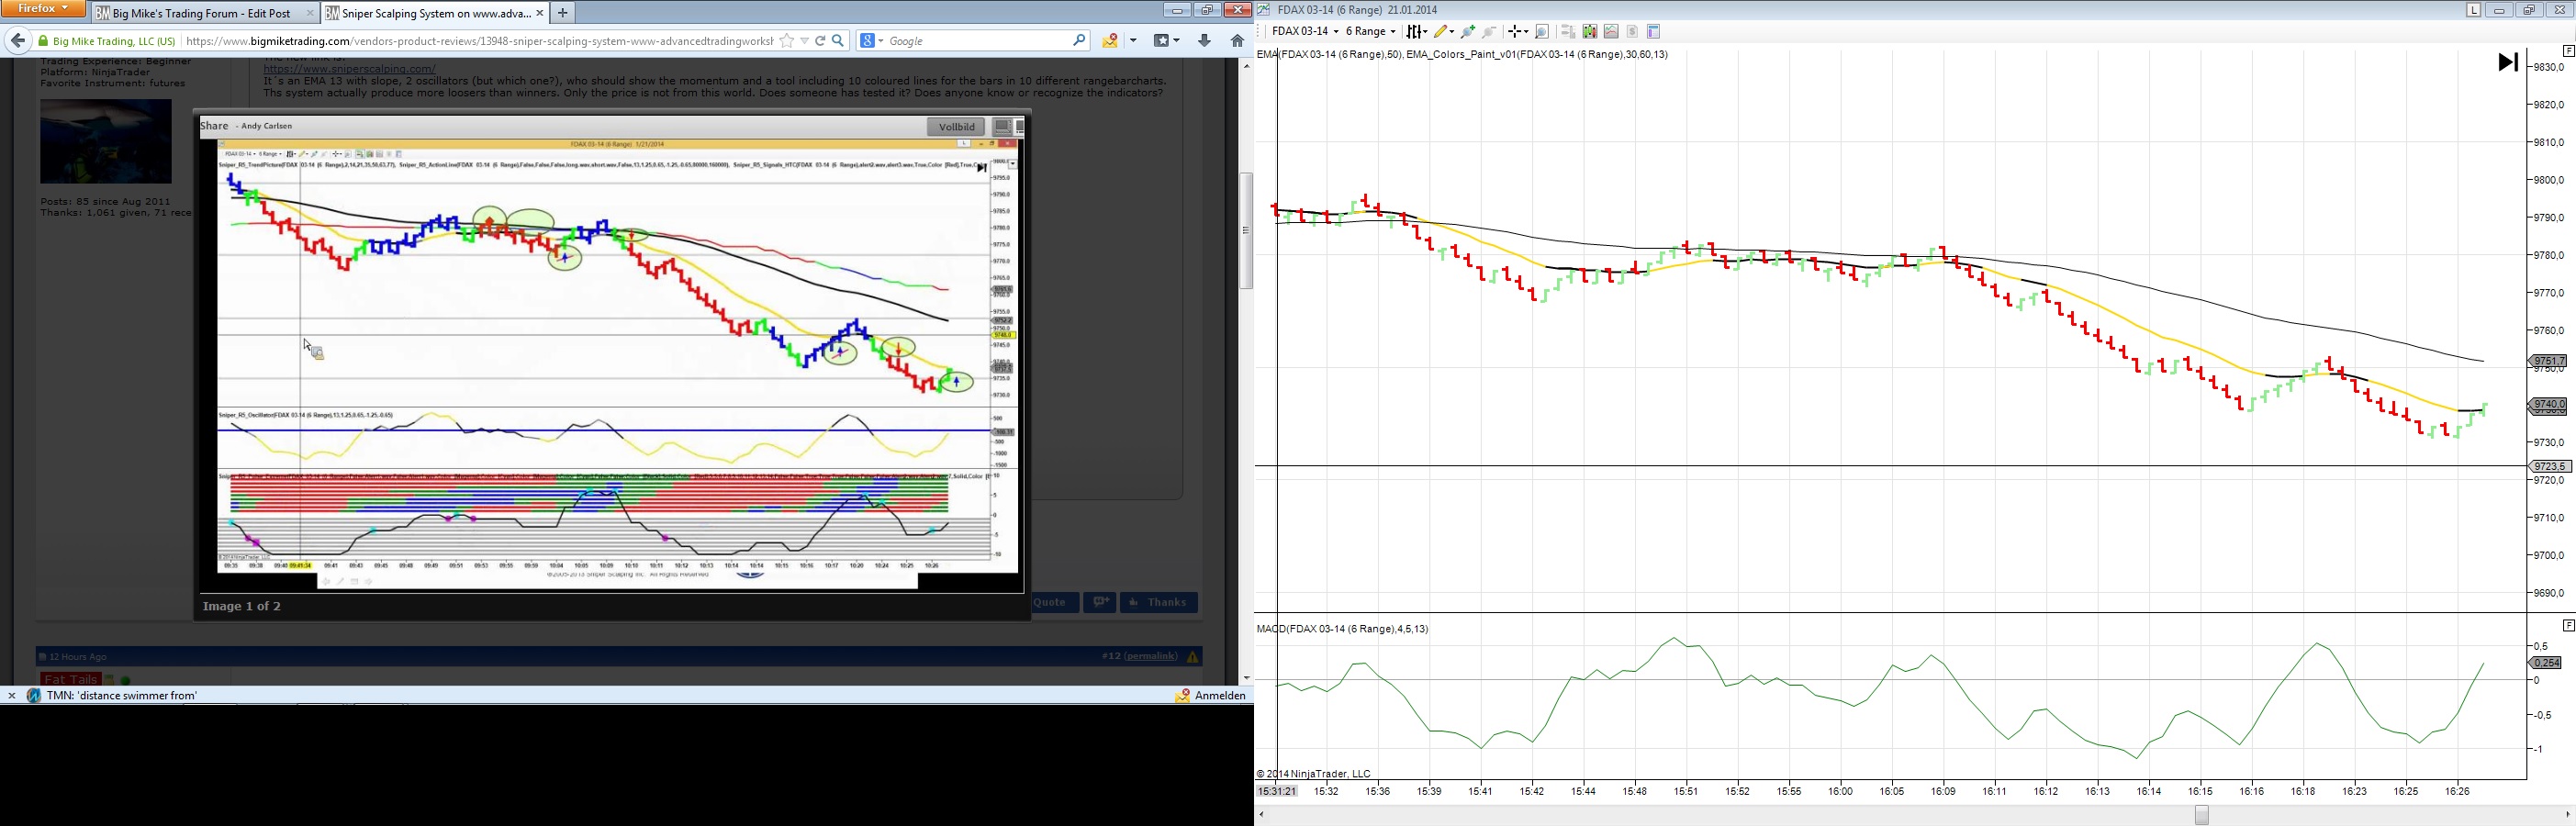Close the TMN status notification bar
Viewport: 2576px width, 826px height.
click(12, 696)
